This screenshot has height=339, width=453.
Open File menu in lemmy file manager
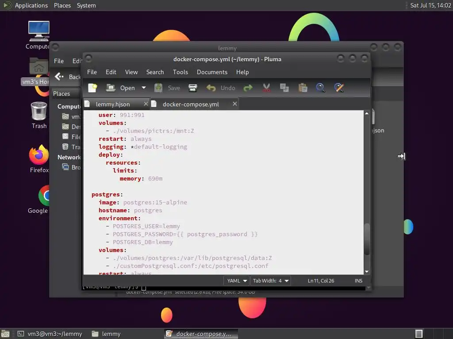point(59,61)
